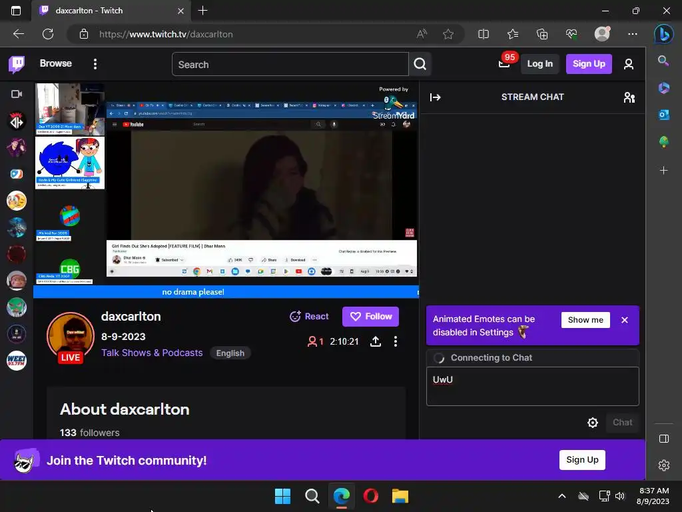Click the Edge profile avatar
The height and width of the screenshot is (512, 682).
click(x=602, y=34)
